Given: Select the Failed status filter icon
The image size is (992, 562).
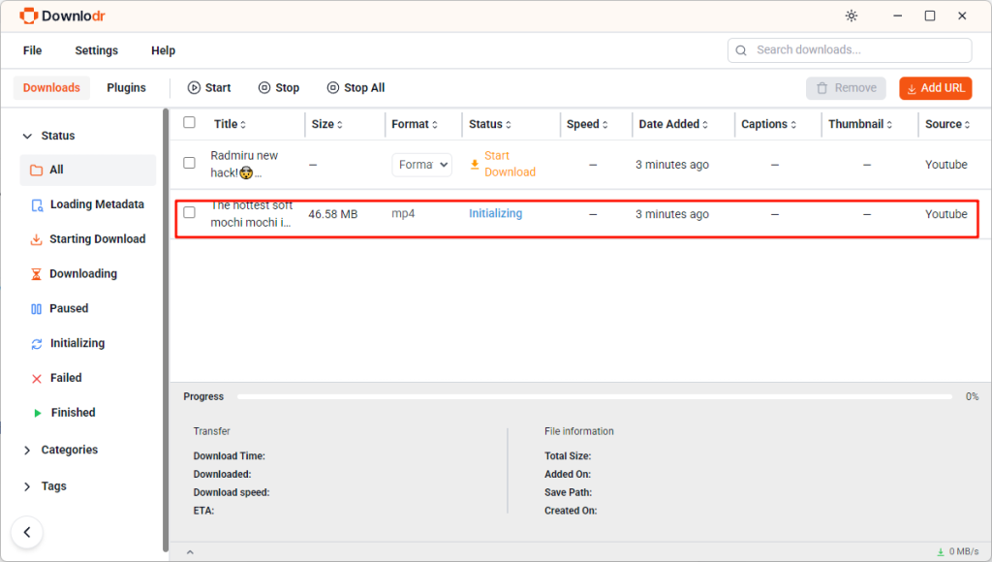Looking at the screenshot, I should pyautogui.click(x=37, y=379).
